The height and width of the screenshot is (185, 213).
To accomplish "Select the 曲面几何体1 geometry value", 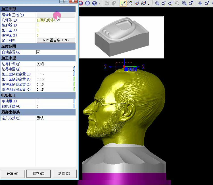I will click(46, 20).
